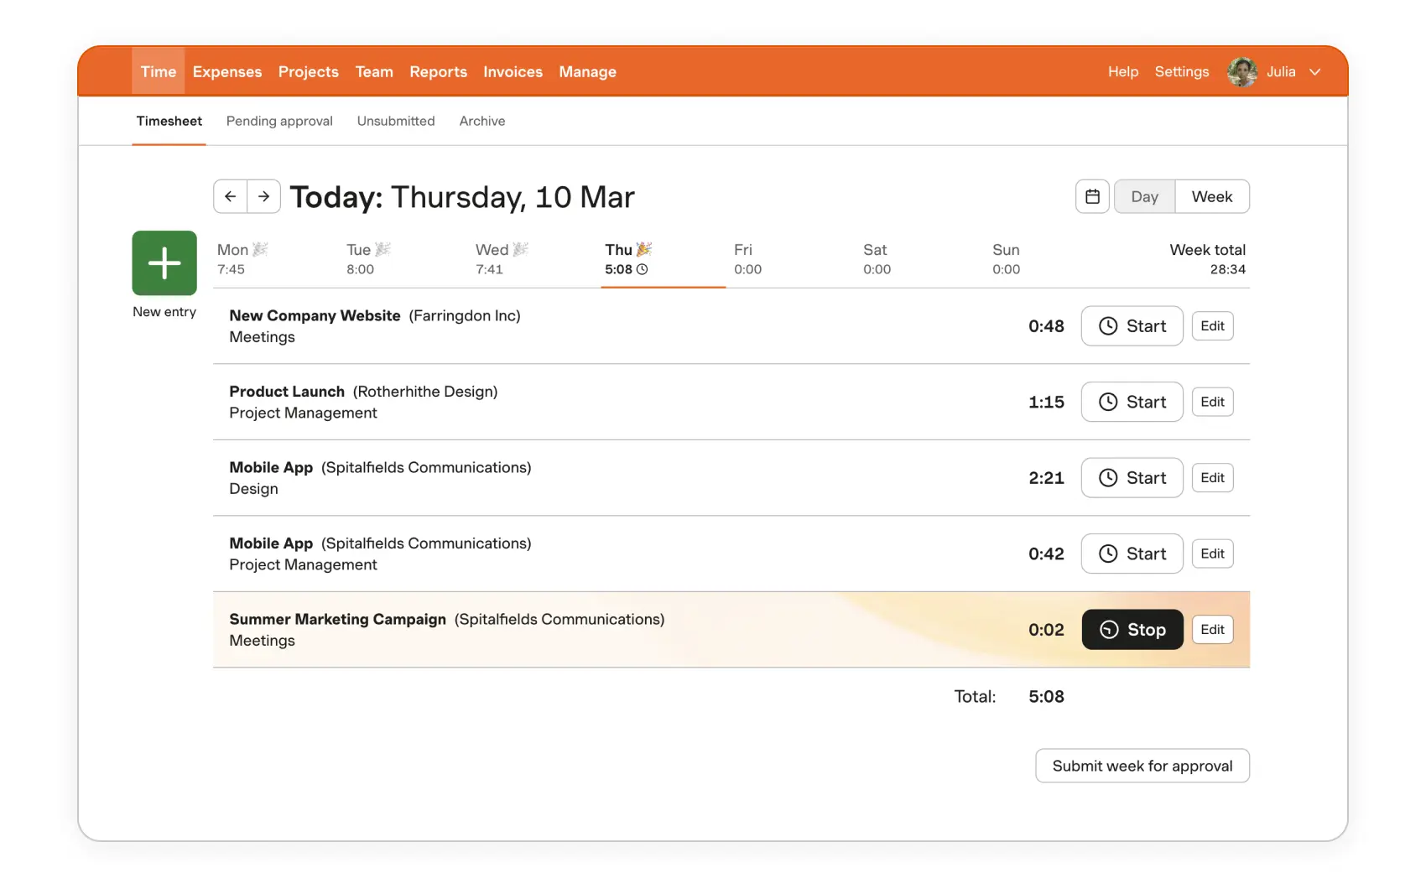Image resolution: width=1426 pixels, height=894 pixels.
Task: Open the Reports section in the top menu
Action: [438, 72]
